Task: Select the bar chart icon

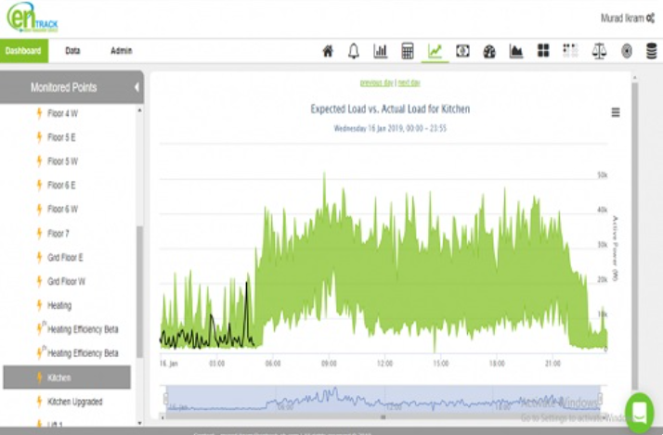Action: [x=381, y=51]
